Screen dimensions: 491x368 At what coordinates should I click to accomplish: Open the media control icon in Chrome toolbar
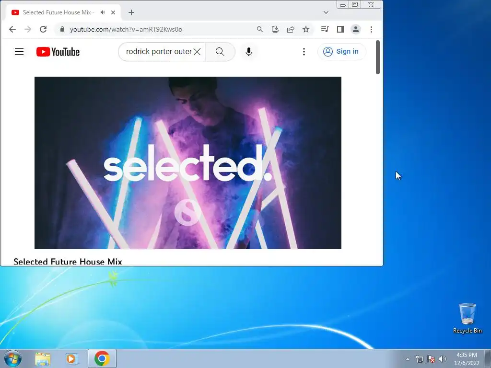325,29
